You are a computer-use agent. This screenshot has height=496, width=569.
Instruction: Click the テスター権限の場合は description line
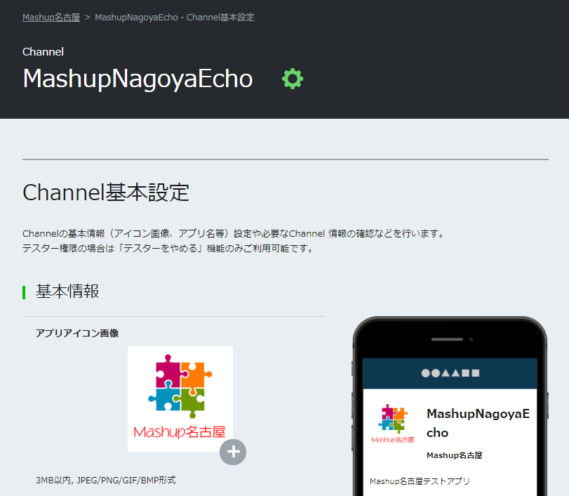[168, 249]
